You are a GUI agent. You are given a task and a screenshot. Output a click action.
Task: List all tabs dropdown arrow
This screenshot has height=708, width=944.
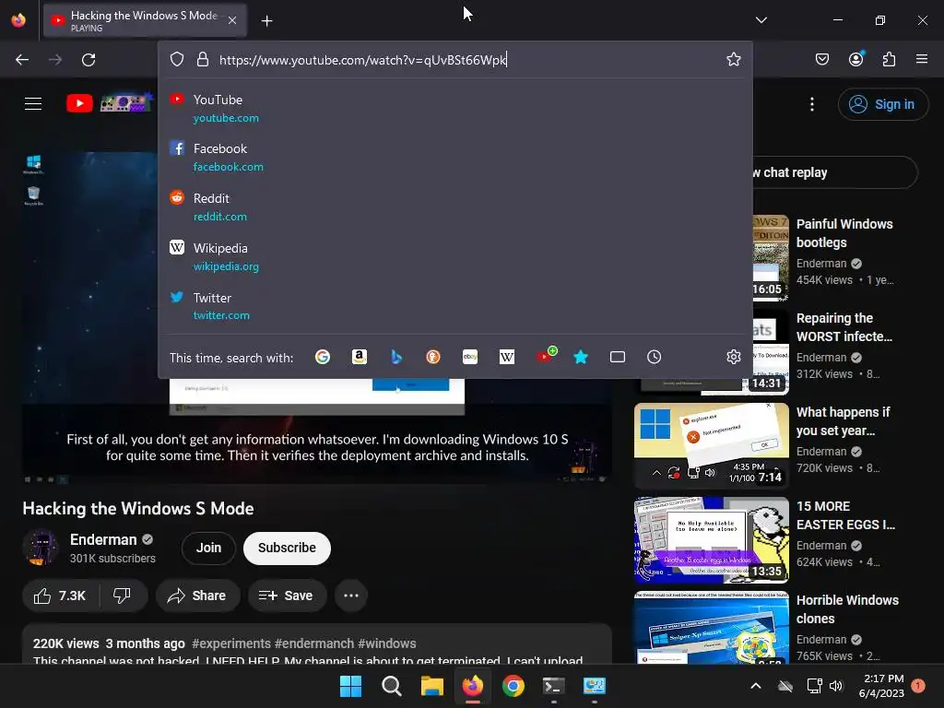point(761,20)
